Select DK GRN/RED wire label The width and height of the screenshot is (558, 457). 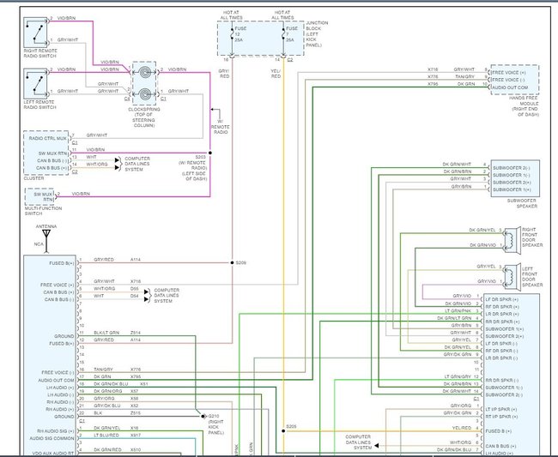(x=107, y=449)
